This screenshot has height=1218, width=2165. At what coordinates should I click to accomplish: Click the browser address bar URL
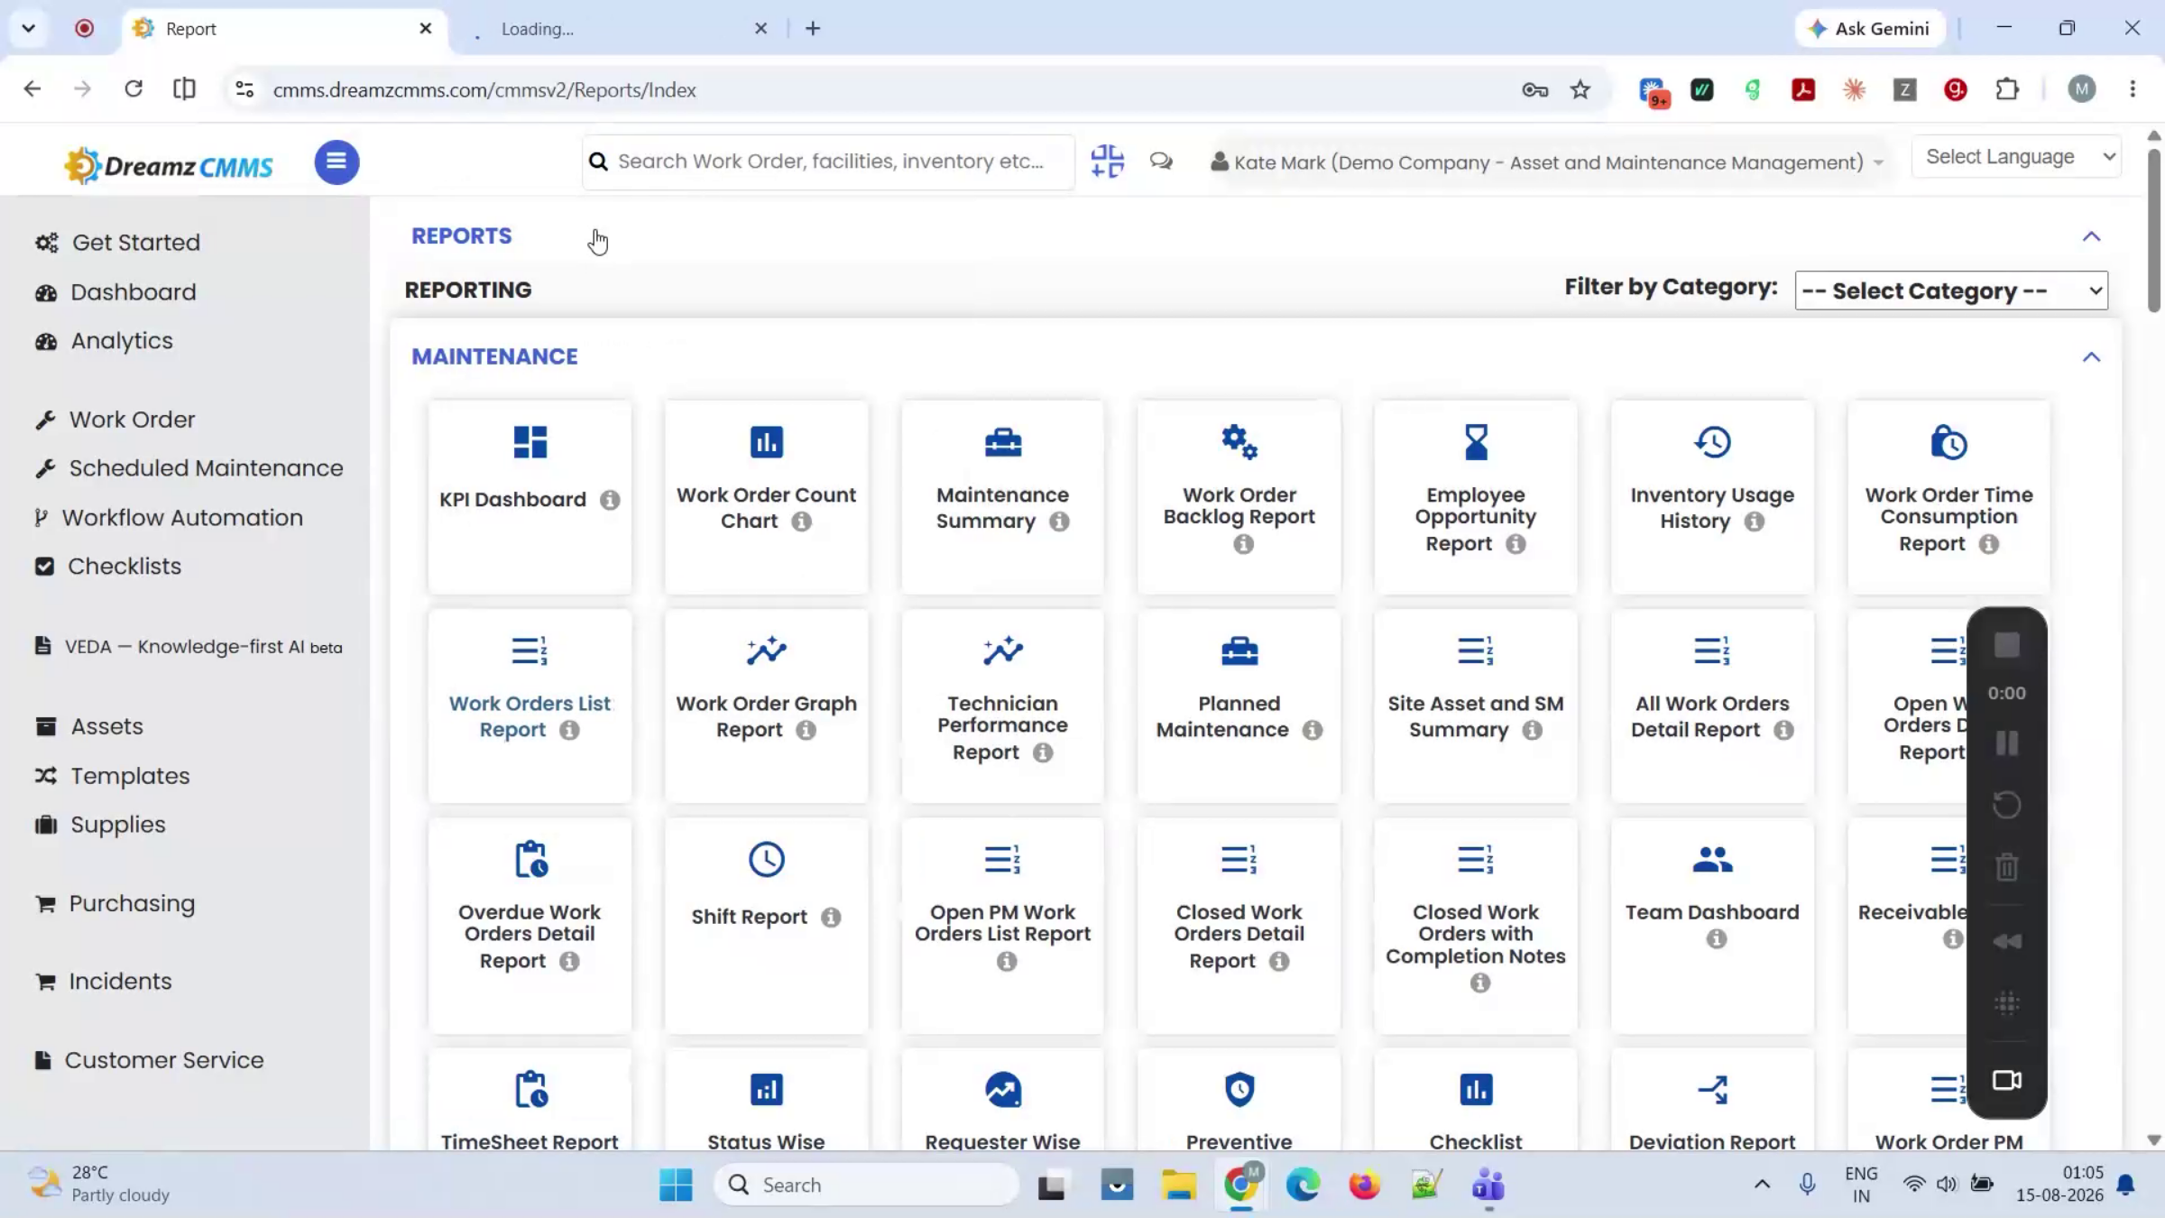click(x=484, y=90)
